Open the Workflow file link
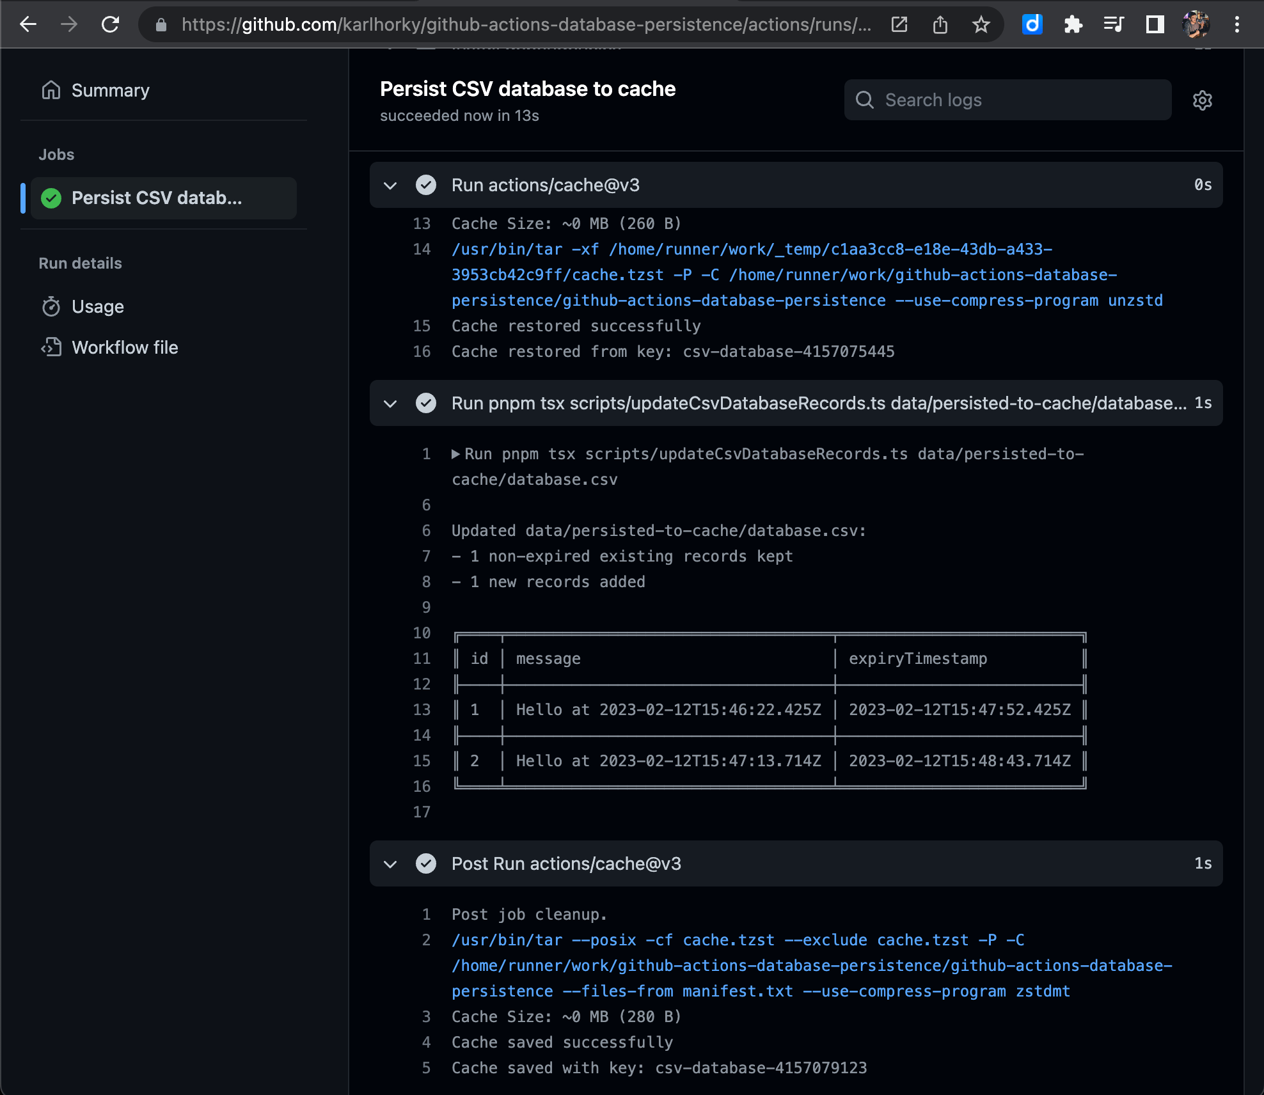 click(124, 347)
